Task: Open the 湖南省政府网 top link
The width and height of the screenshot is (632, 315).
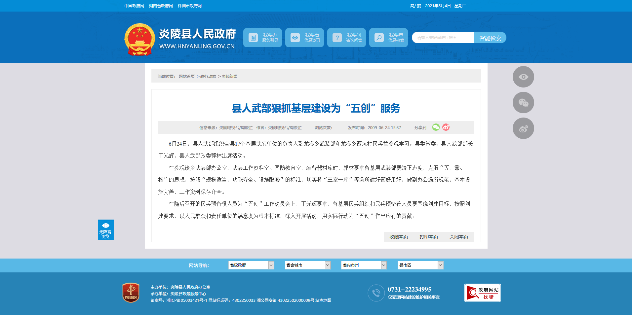Action: pos(161,6)
